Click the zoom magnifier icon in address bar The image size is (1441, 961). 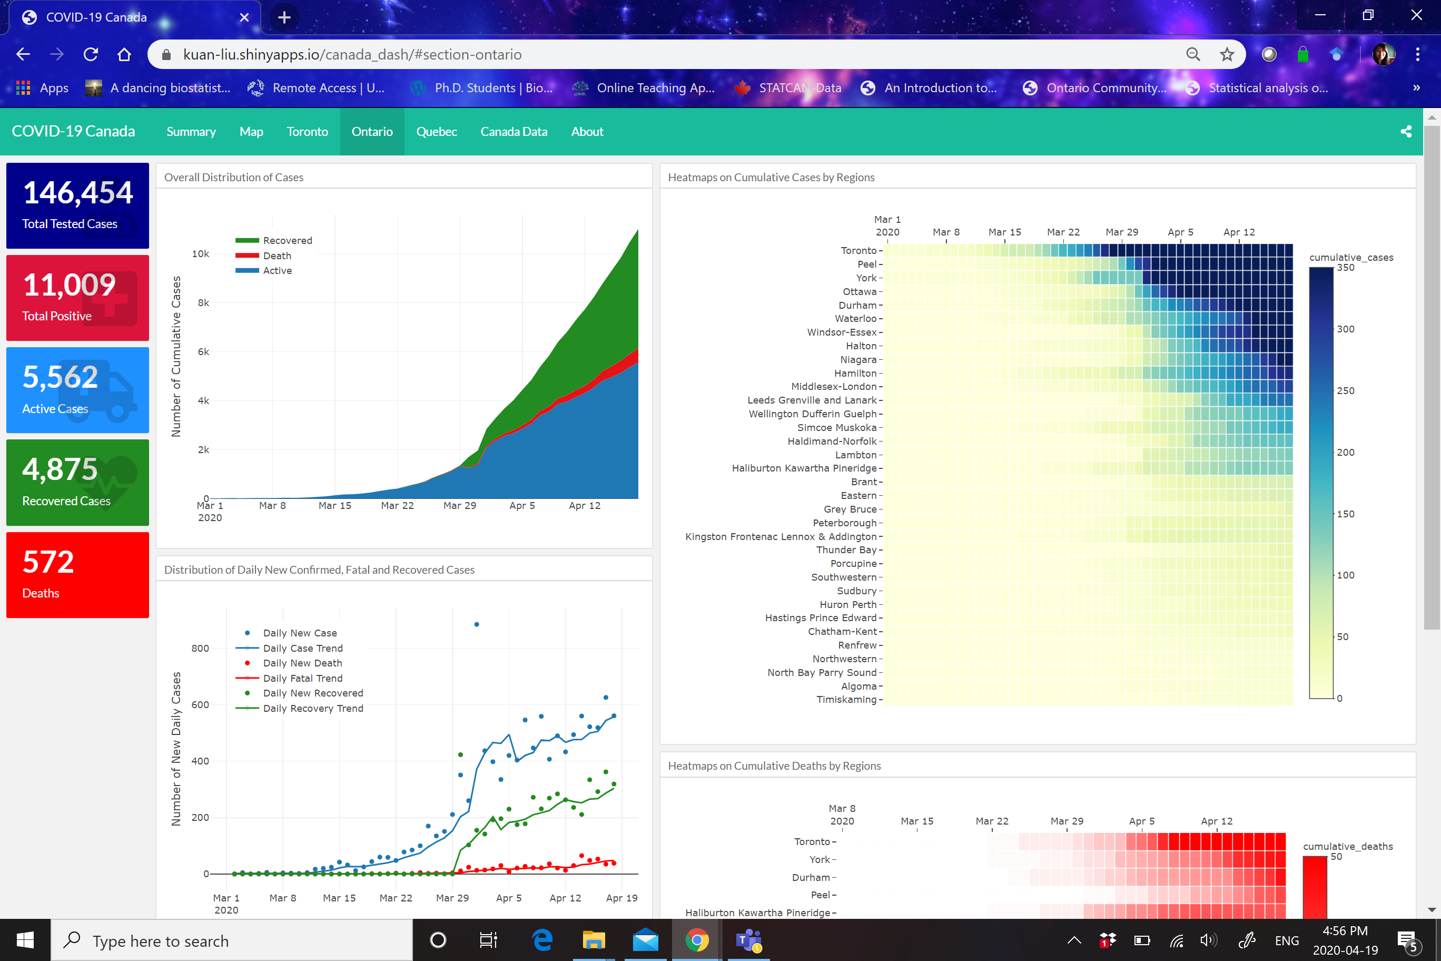(x=1192, y=55)
